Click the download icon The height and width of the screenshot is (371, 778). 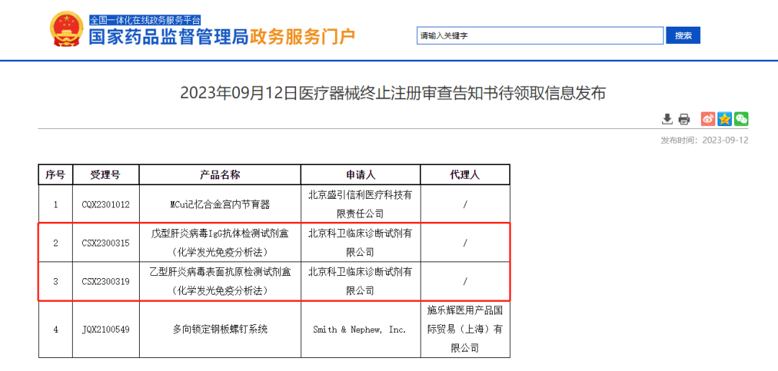point(667,119)
